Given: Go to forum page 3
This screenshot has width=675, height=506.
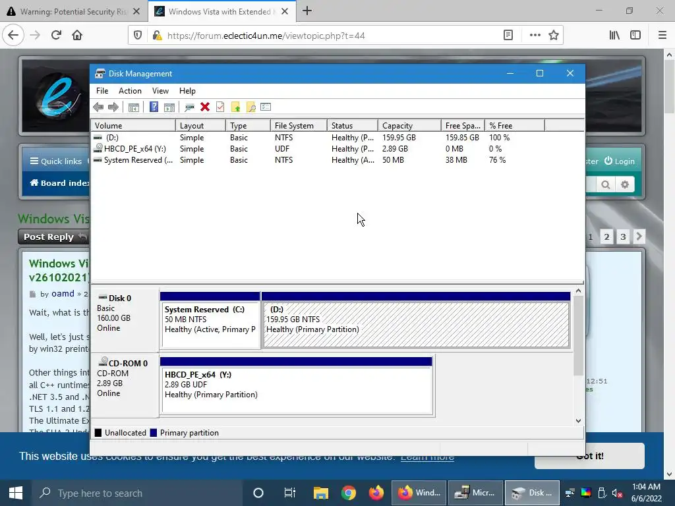Looking at the screenshot, I should tap(623, 237).
